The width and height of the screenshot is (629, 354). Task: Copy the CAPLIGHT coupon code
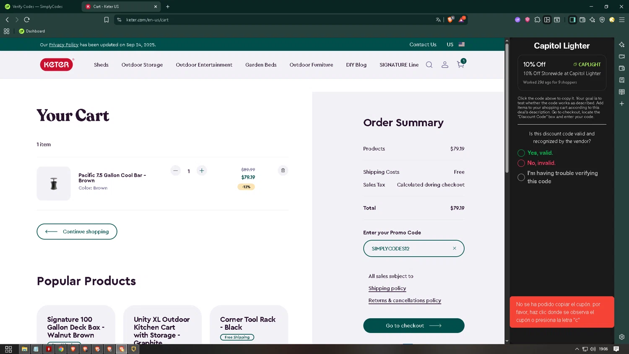tap(587, 65)
